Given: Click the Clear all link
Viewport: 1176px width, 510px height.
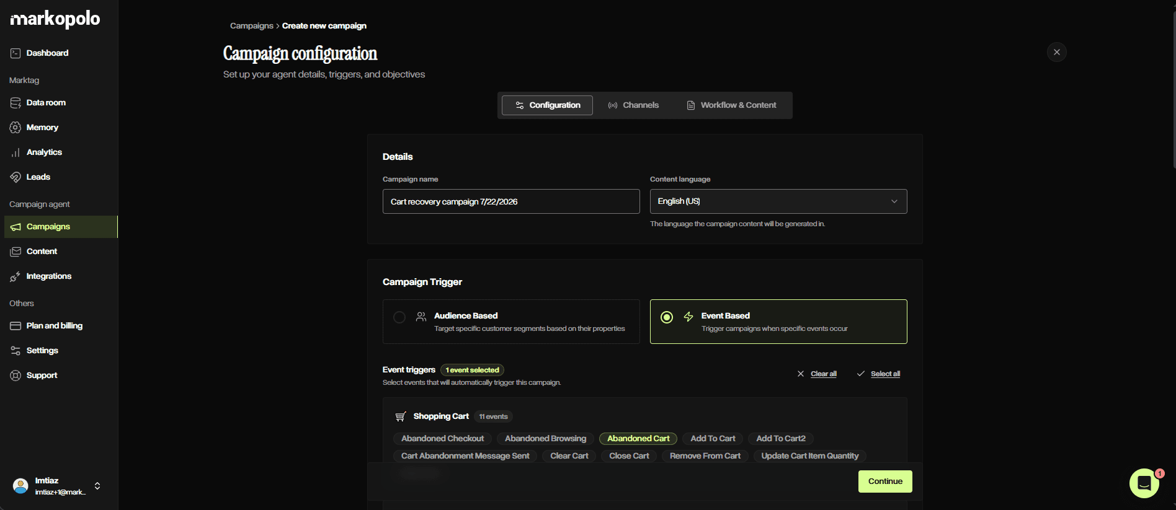Looking at the screenshot, I should point(824,374).
